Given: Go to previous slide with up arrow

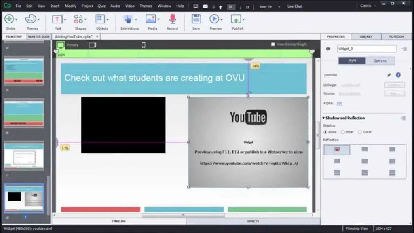Looking at the screenshot, I should tap(220, 7).
